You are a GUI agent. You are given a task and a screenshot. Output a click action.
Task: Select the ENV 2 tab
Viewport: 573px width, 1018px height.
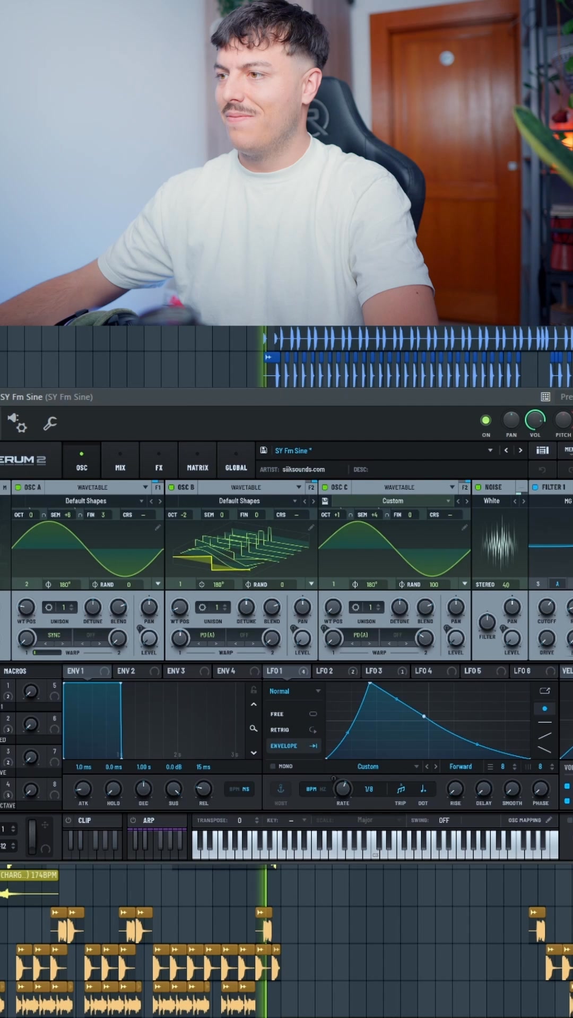tap(137, 671)
